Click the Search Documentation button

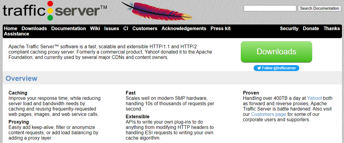tap(319, 8)
